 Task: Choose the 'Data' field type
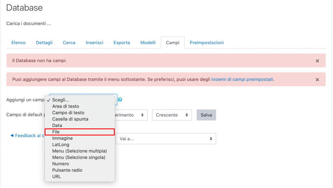click(80, 125)
